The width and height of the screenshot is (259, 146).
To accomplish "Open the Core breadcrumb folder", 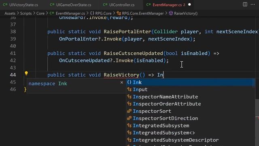I will coord(40,13).
